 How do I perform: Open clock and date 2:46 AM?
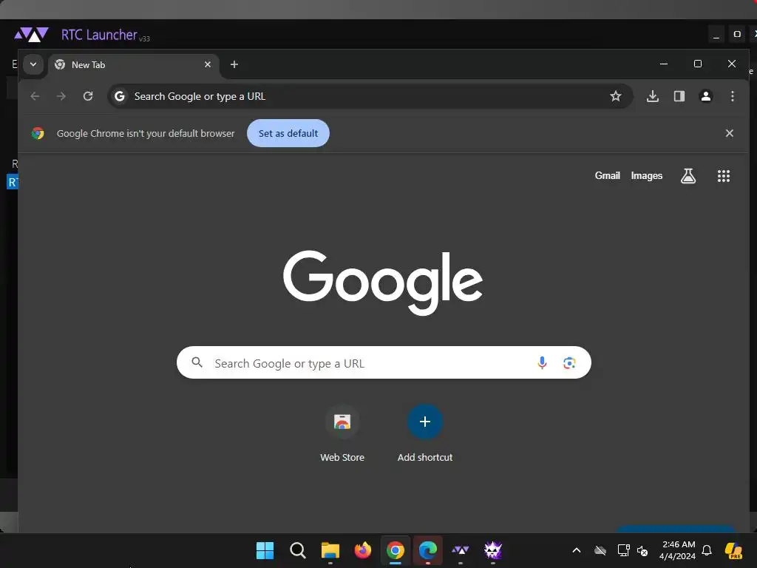[x=678, y=550]
